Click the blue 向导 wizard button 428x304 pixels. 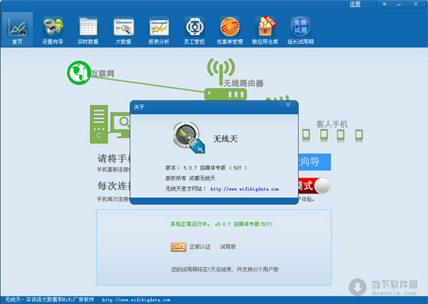pos(315,162)
